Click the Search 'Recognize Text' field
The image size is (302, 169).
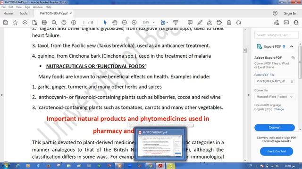pyautogui.click(x=277, y=35)
